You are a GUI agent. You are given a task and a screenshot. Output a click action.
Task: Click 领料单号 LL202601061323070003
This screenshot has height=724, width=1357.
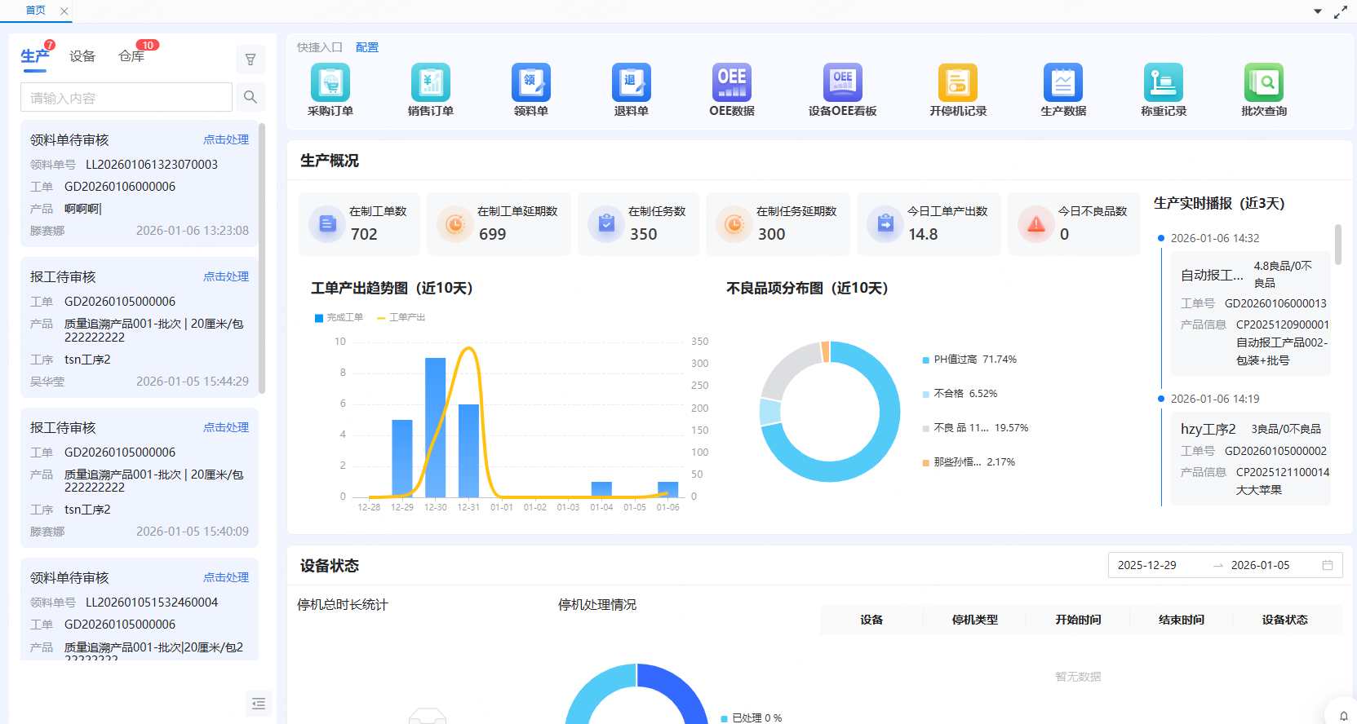tap(152, 164)
